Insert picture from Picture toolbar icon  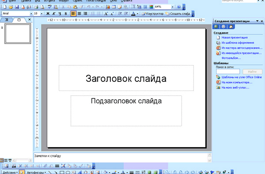7,166
